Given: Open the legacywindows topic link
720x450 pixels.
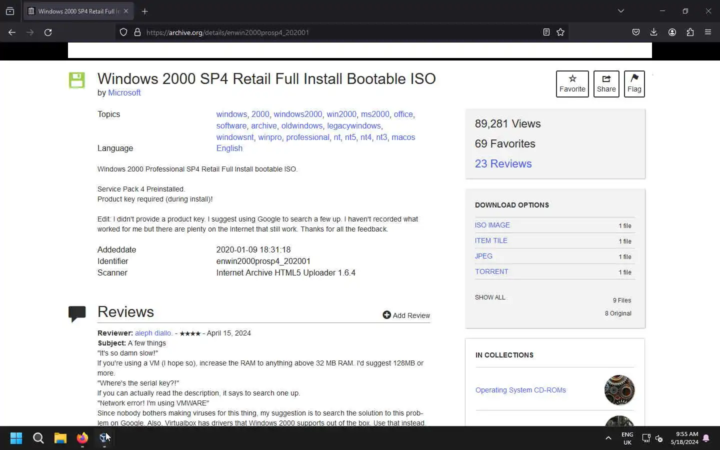Looking at the screenshot, I should 354,125.
